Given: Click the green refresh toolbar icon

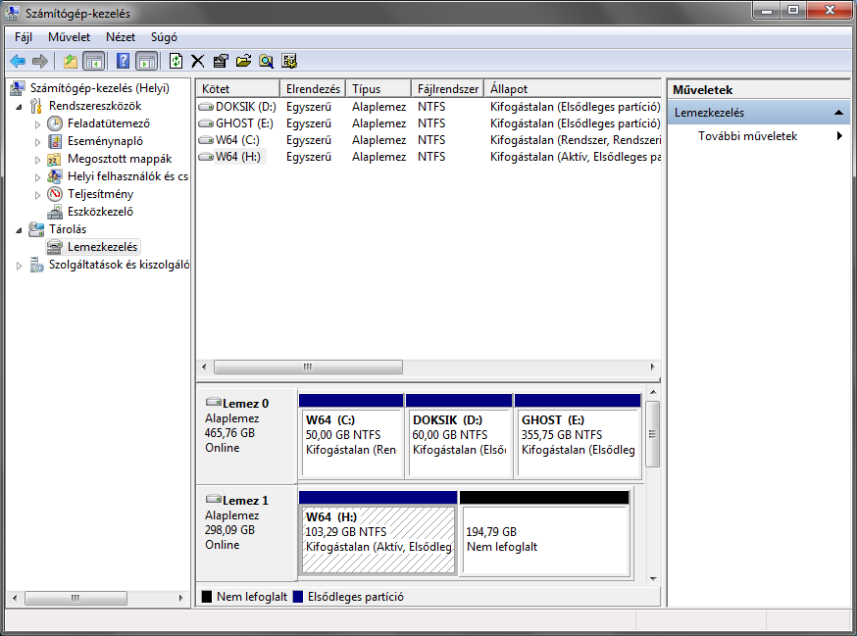Looking at the screenshot, I should tap(176, 61).
